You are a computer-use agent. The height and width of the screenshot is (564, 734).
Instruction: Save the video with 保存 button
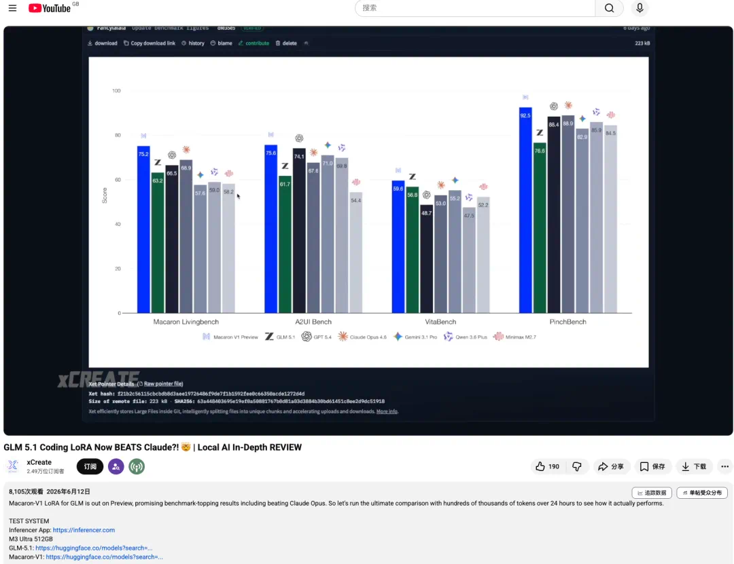[652, 466]
